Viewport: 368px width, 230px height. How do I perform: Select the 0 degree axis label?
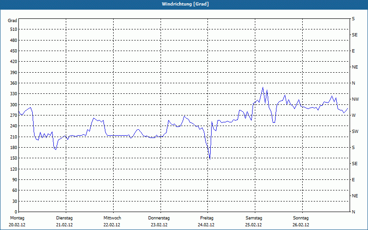[x=16, y=212]
